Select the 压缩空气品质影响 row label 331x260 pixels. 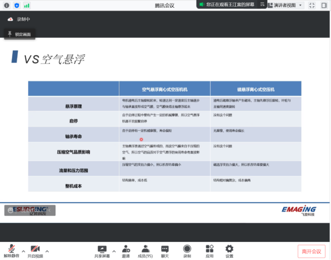[x=73, y=152]
